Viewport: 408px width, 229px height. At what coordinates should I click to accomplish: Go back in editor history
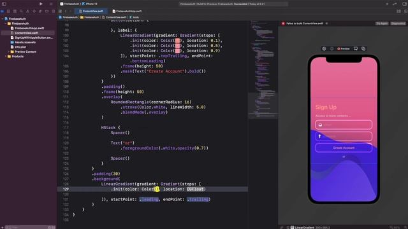pyautogui.click(x=66, y=11)
